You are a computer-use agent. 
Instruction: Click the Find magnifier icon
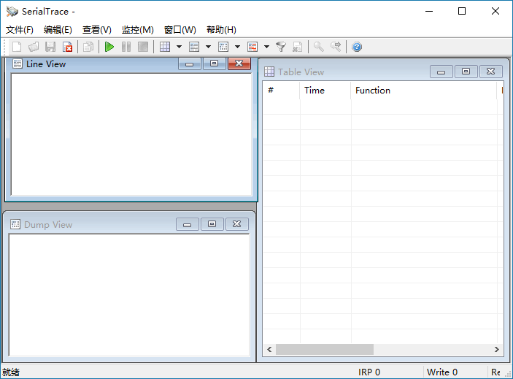click(318, 47)
